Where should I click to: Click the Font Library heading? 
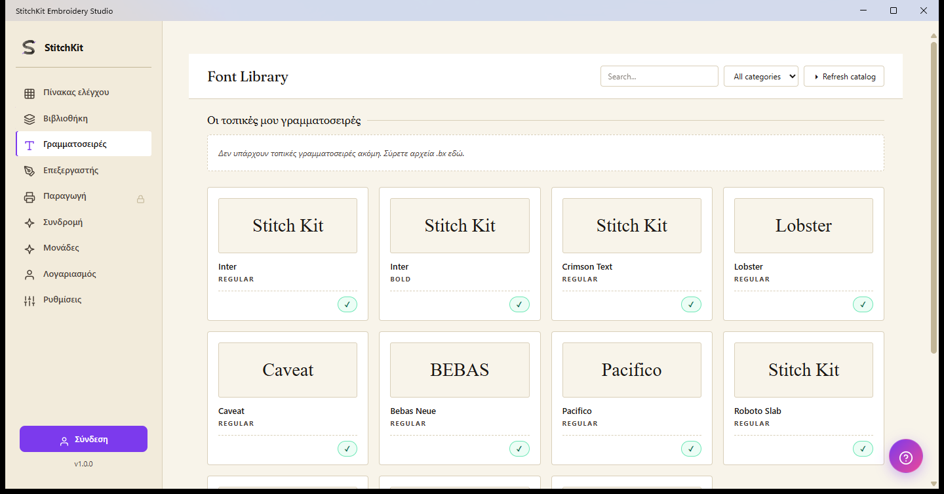248,77
